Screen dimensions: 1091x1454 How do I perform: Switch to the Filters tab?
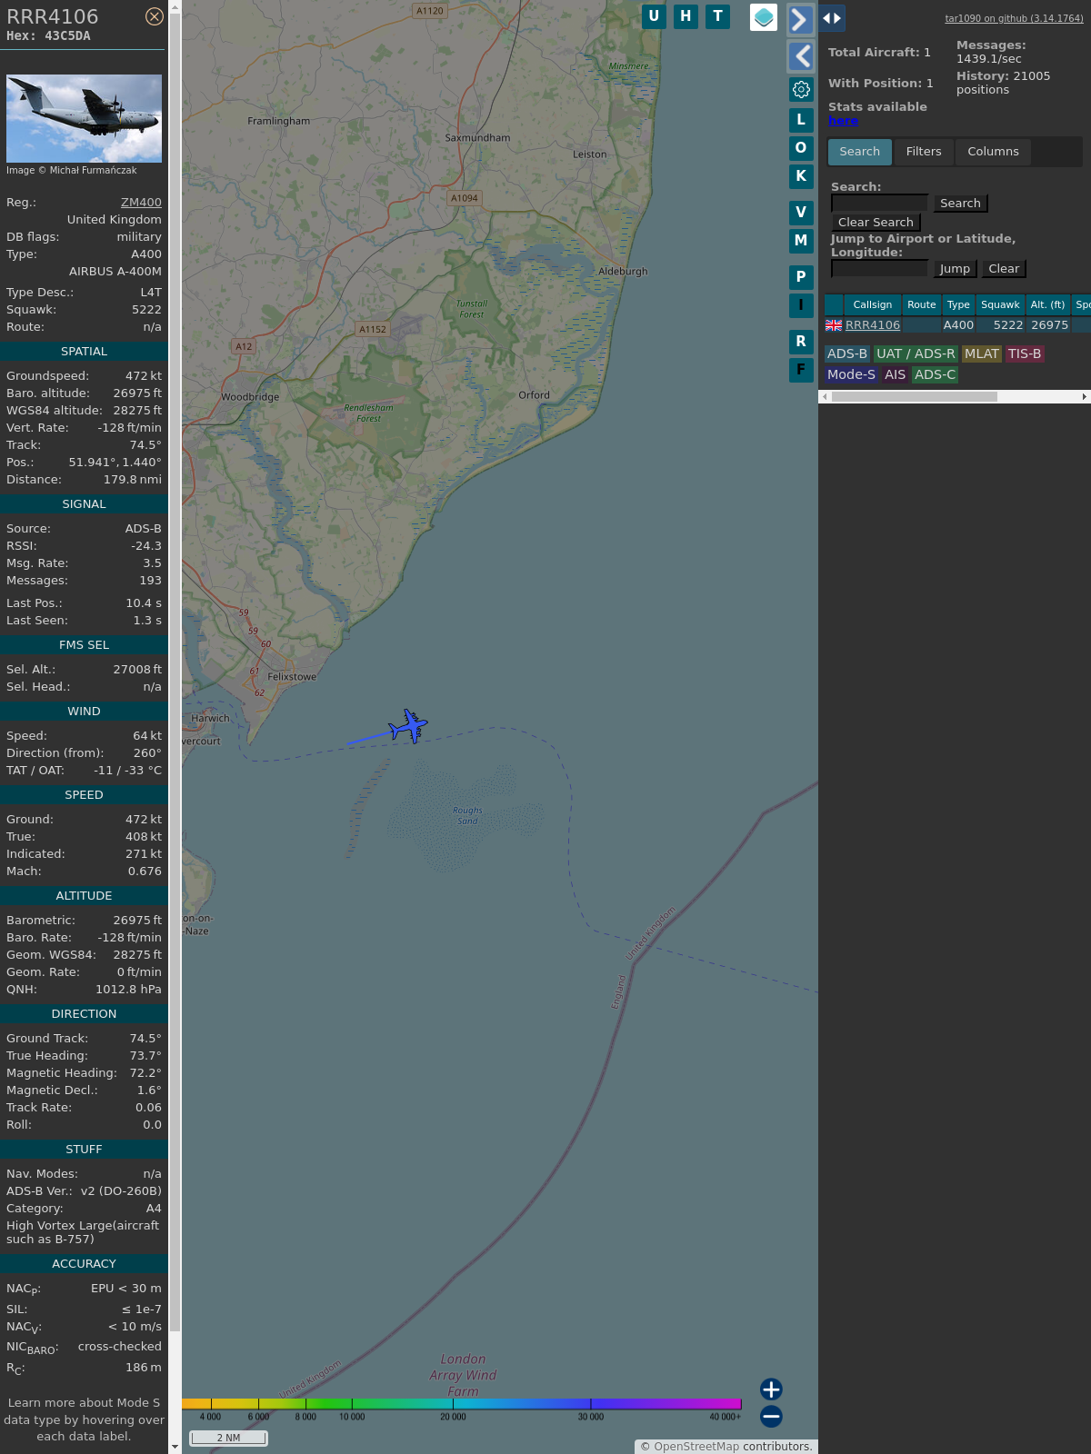click(x=924, y=152)
